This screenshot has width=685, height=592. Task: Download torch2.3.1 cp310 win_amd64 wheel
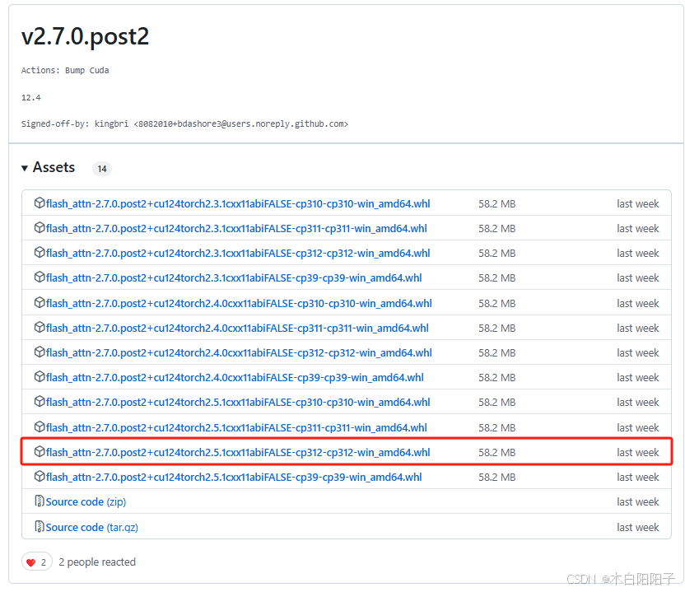(238, 204)
